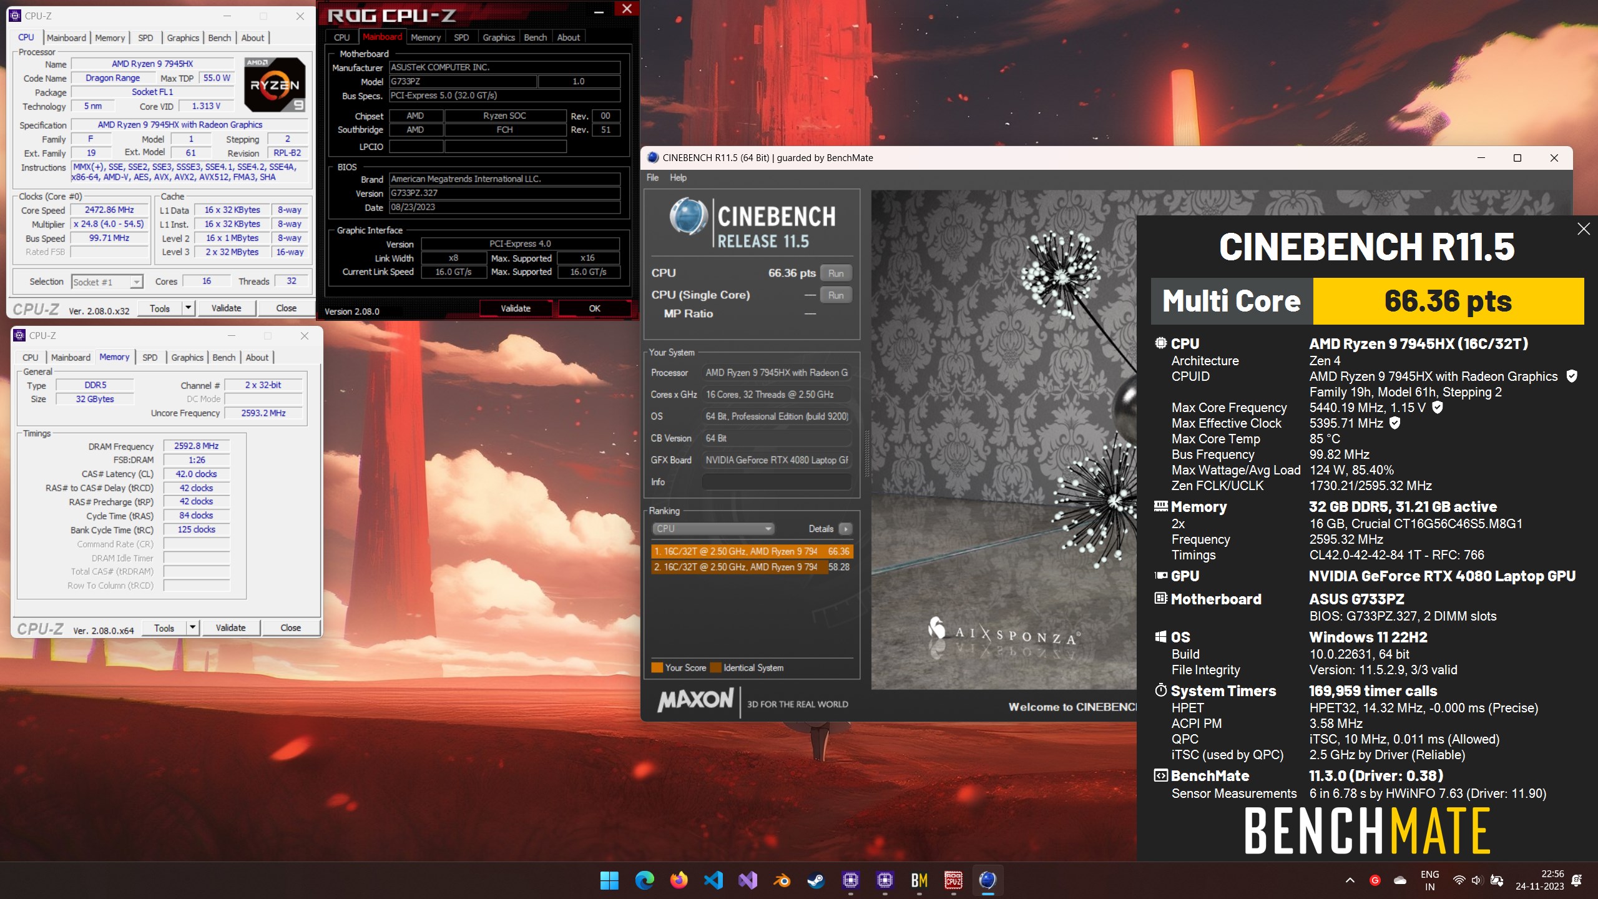Click the BIOS Version field G733PZ.327

504,193
